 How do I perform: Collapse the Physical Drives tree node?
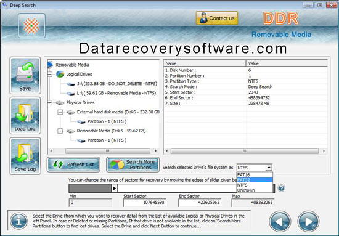[50, 102]
